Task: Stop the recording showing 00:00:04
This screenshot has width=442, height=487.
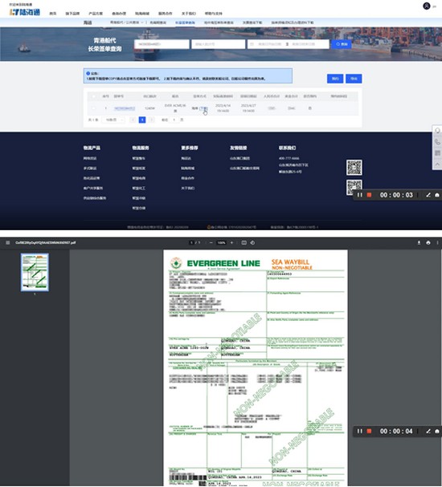Action: [369, 431]
